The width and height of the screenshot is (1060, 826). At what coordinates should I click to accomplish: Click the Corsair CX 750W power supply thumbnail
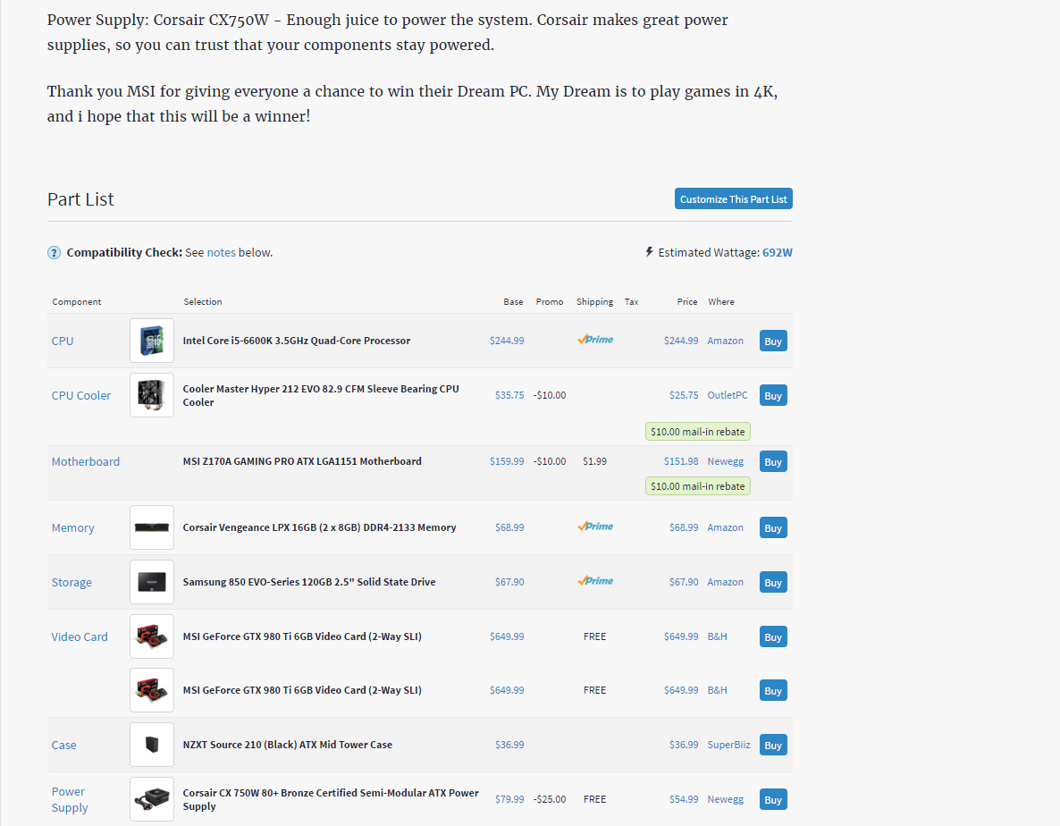[x=152, y=800]
